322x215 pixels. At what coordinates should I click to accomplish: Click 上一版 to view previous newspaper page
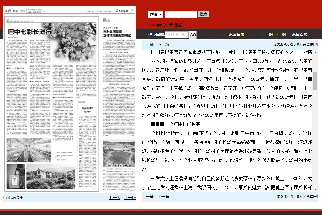[114, 197]
